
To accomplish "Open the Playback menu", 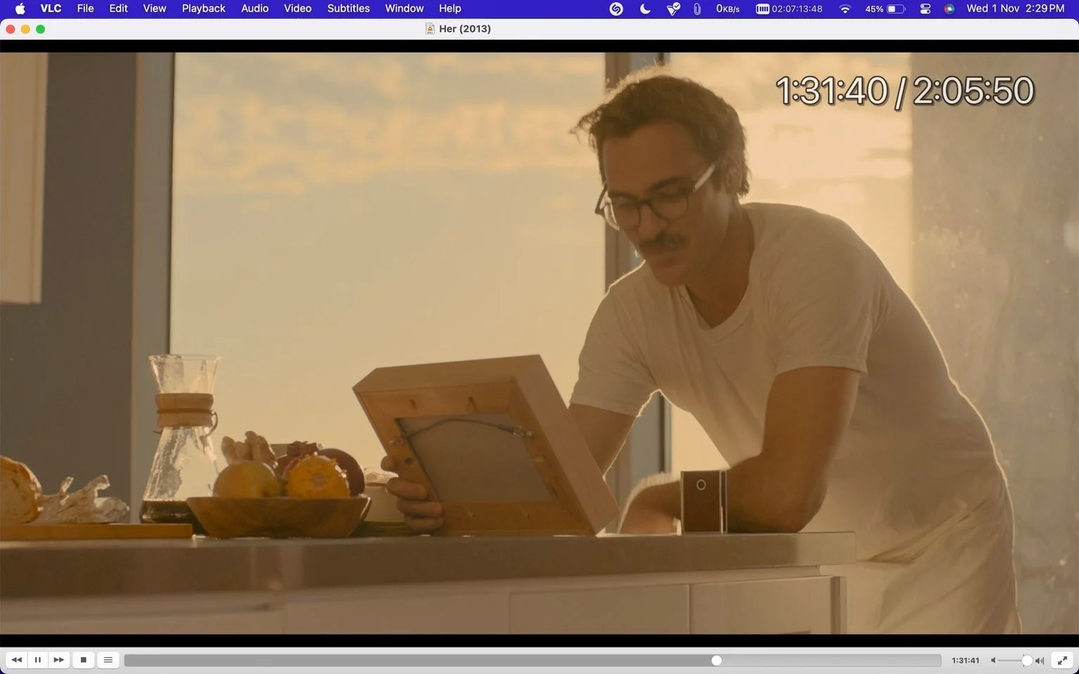I will (204, 8).
